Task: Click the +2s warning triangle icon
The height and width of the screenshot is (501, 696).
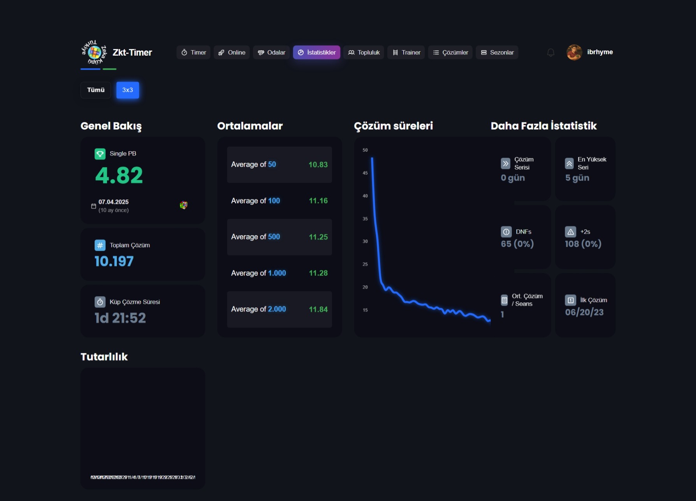Action: pyautogui.click(x=570, y=232)
